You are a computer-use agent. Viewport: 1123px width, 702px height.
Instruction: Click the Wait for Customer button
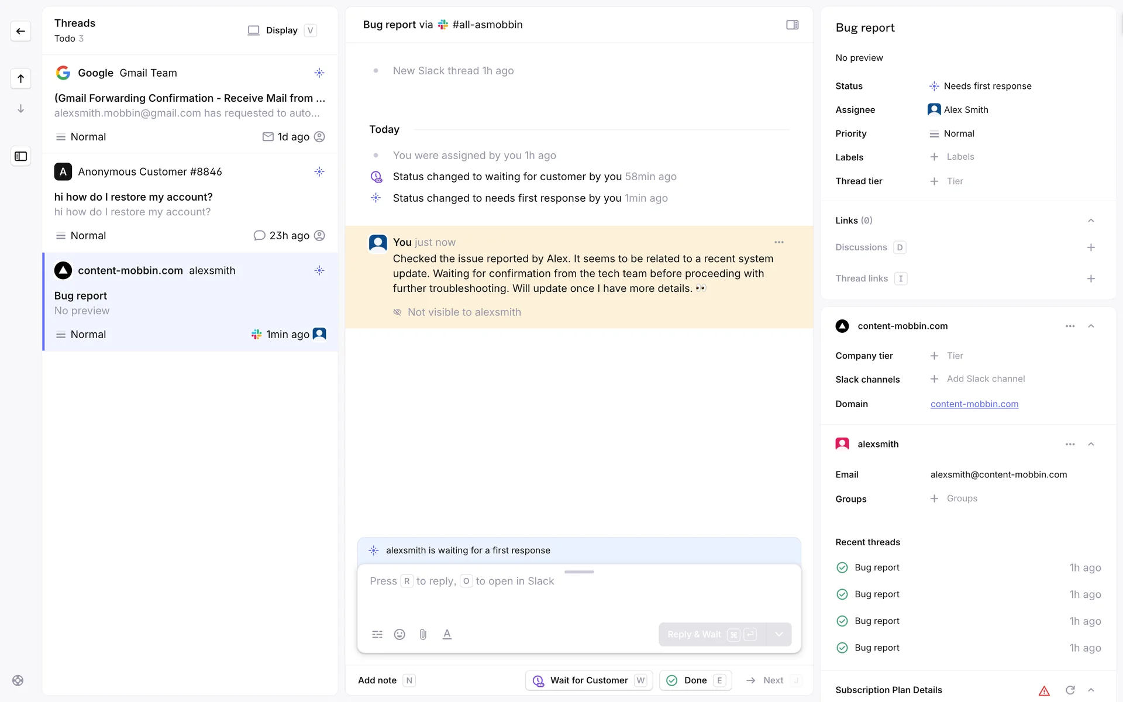[x=588, y=680]
